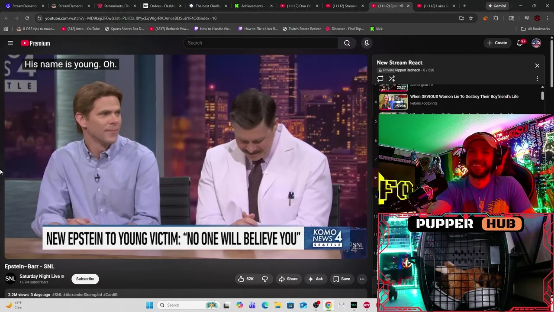Image resolution: width=554 pixels, height=312 pixels.
Task: Reload the page
Action: click(x=27, y=18)
